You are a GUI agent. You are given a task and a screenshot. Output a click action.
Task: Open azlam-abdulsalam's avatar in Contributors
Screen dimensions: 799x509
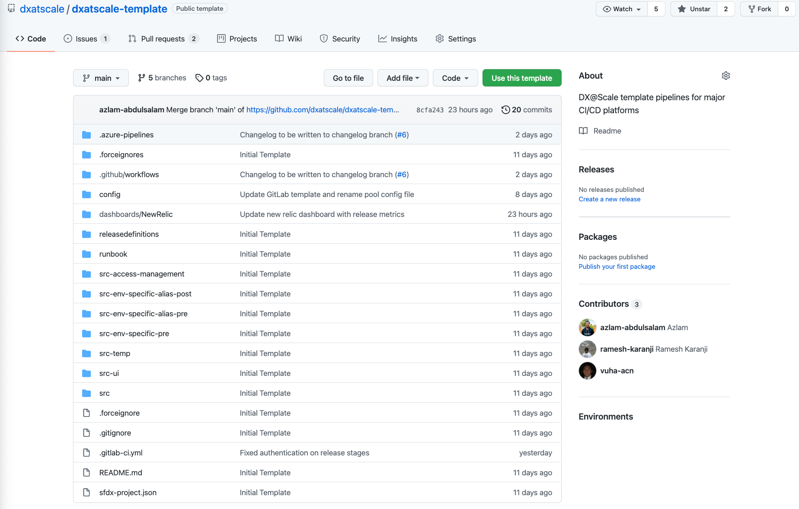(x=587, y=328)
